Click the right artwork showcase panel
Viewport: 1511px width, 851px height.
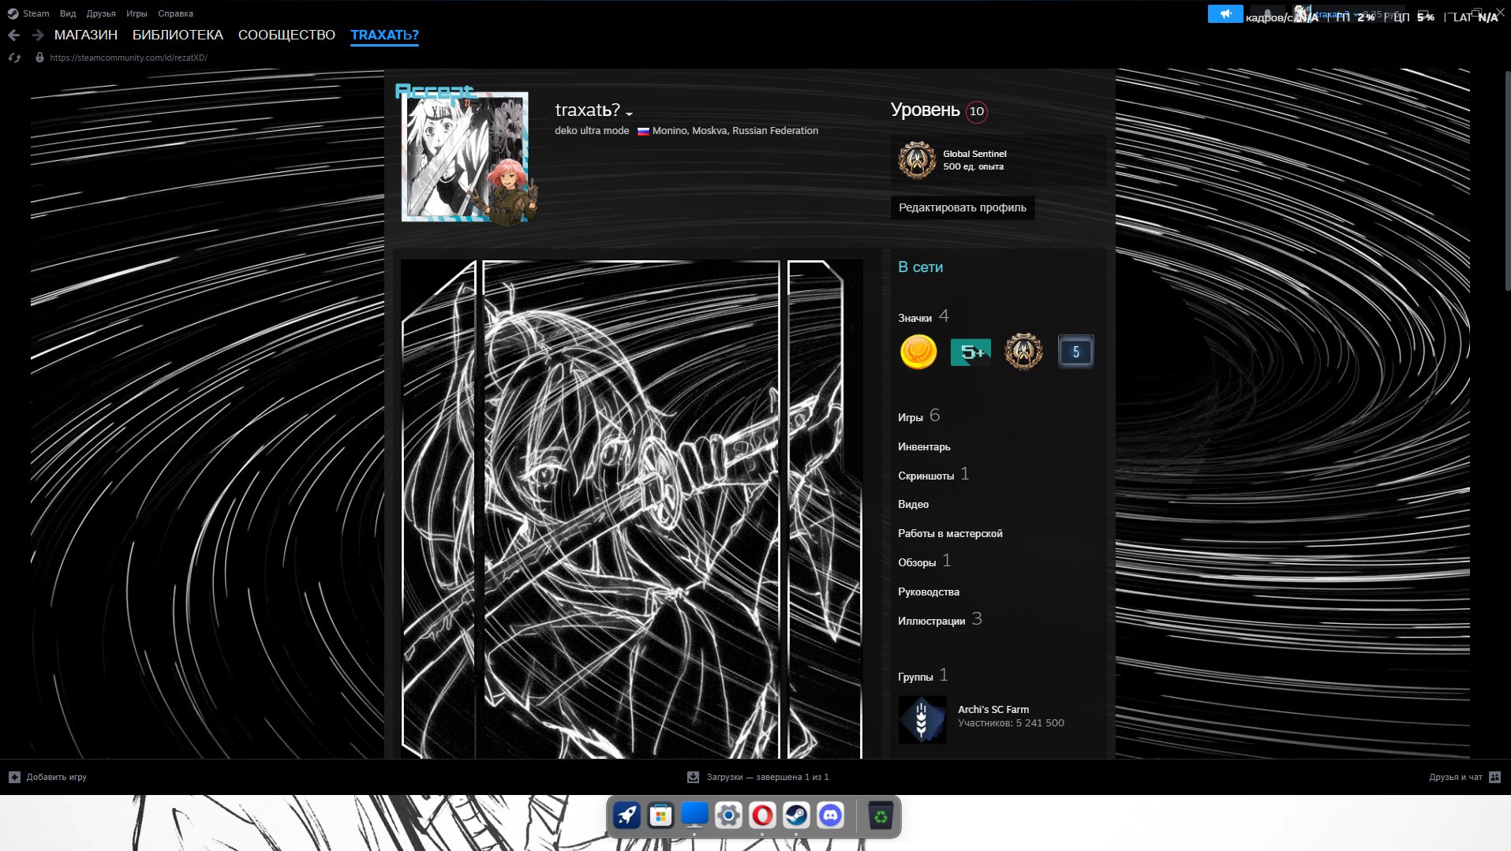(825, 509)
